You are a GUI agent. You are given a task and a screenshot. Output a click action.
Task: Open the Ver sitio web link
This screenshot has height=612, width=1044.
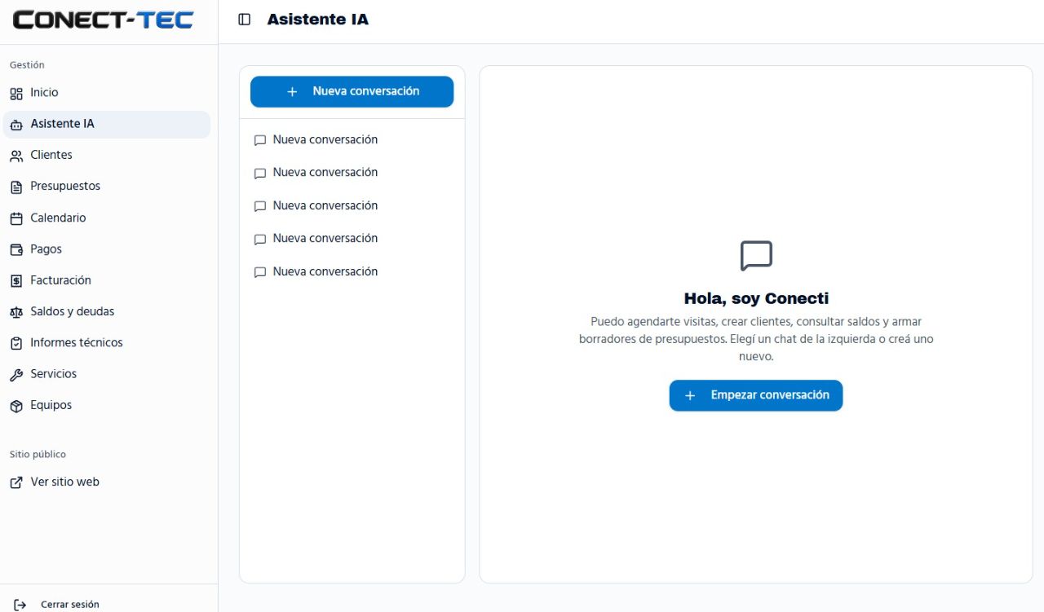pyautogui.click(x=107, y=482)
